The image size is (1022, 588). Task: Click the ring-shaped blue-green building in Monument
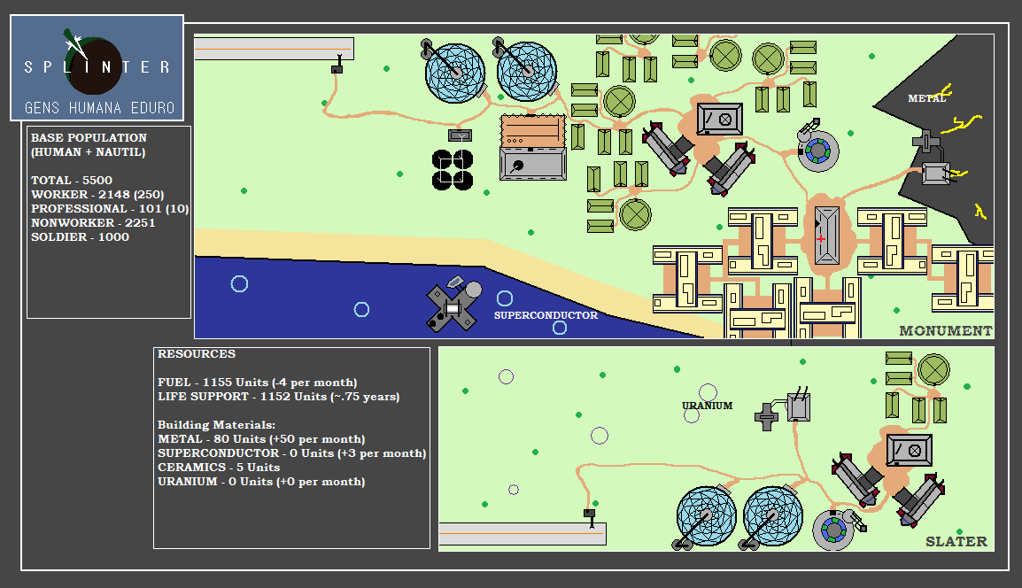(816, 151)
